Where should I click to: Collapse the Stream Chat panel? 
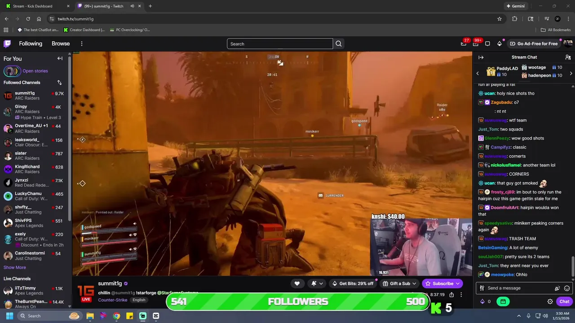[x=481, y=57]
